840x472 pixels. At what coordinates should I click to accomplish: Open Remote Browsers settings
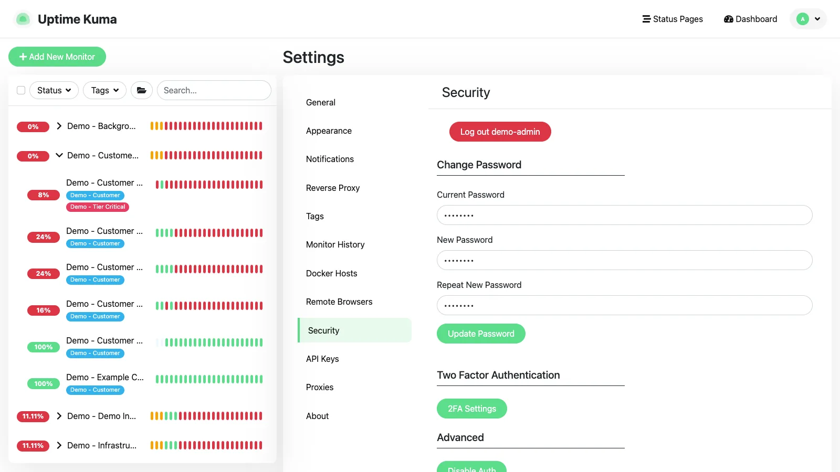(354, 302)
